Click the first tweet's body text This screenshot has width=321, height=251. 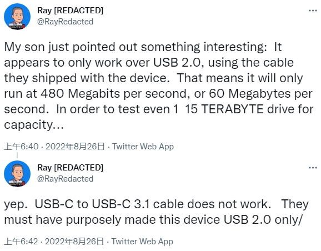pyautogui.click(x=159, y=86)
